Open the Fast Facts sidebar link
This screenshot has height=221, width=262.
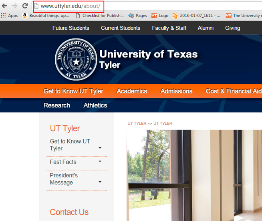(x=63, y=162)
